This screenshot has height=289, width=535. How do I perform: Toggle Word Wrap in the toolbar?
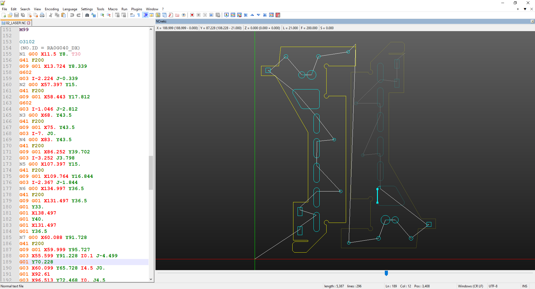[132, 15]
